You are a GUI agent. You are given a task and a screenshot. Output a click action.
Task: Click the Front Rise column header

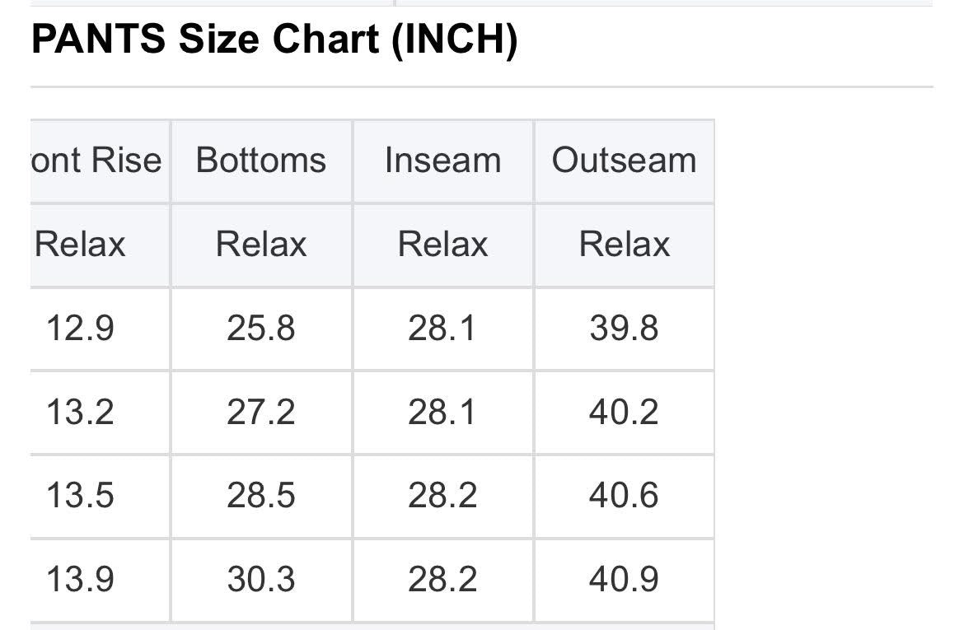tap(97, 161)
